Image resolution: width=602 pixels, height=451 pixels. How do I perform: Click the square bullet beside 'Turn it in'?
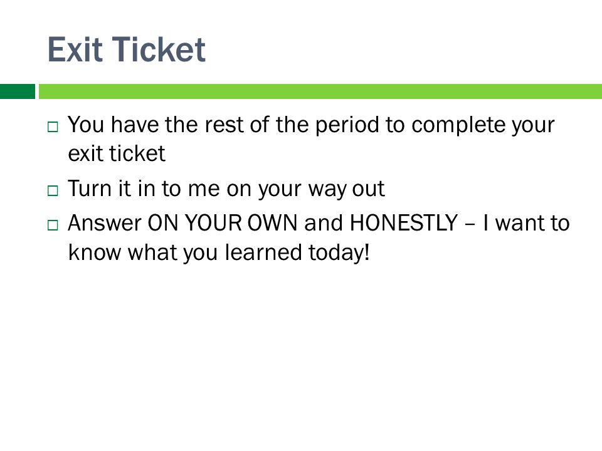coord(53,190)
